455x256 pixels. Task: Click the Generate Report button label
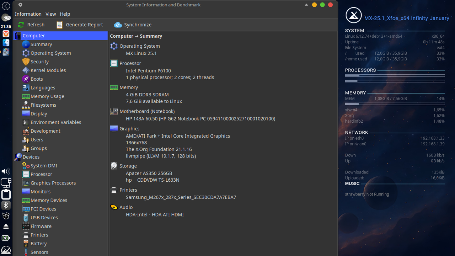point(84,25)
